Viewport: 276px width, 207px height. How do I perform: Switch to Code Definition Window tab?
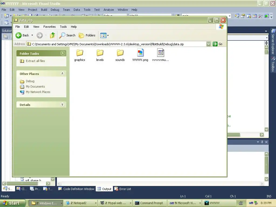tap(76, 189)
